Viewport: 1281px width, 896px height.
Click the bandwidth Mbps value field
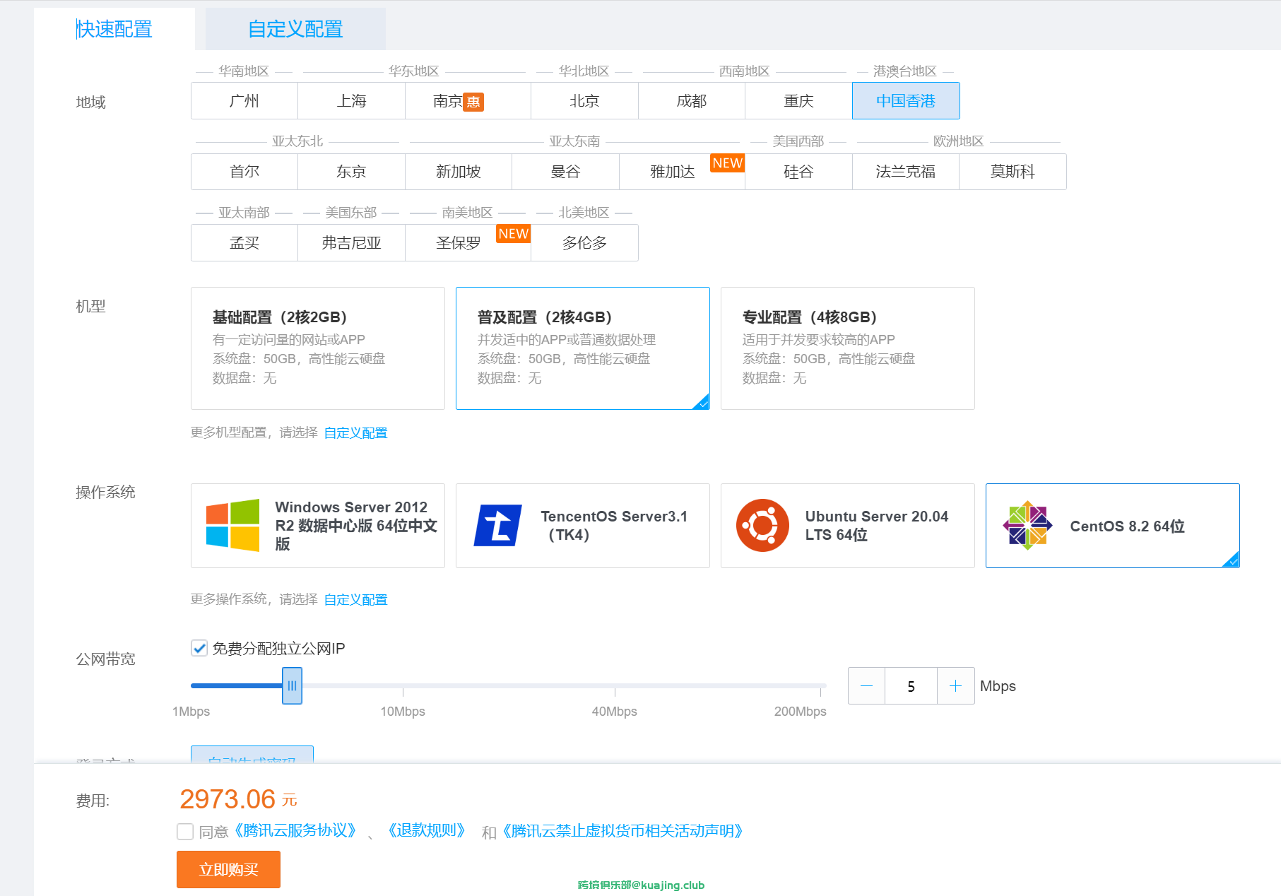(911, 685)
